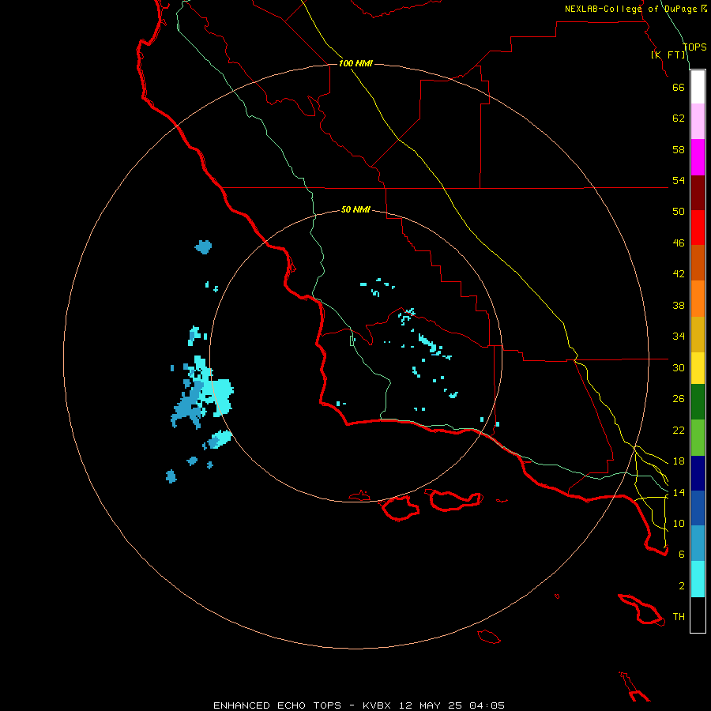The height and width of the screenshot is (711, 711).
Task: Click the '58' legend value
Action: click(x=679, y=149)
